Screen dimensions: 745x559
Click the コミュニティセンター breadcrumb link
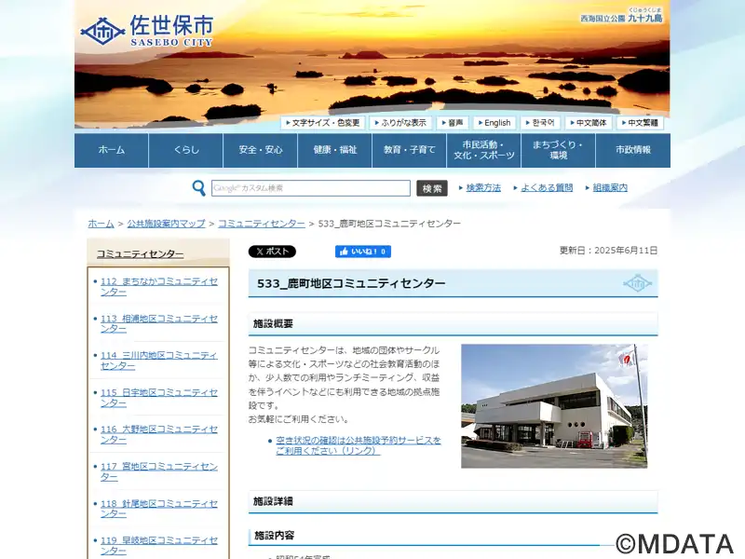262,224
